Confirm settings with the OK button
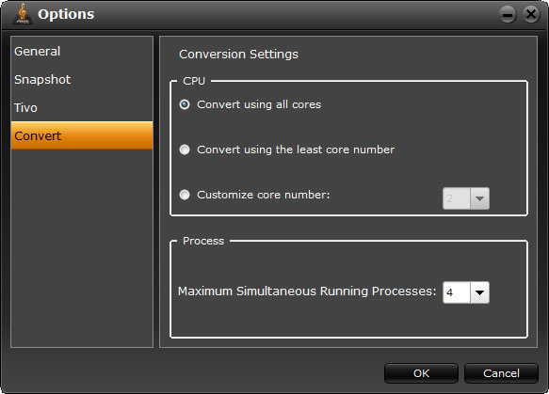The width and height of the screenshot is (549, 394). point(421,373)
